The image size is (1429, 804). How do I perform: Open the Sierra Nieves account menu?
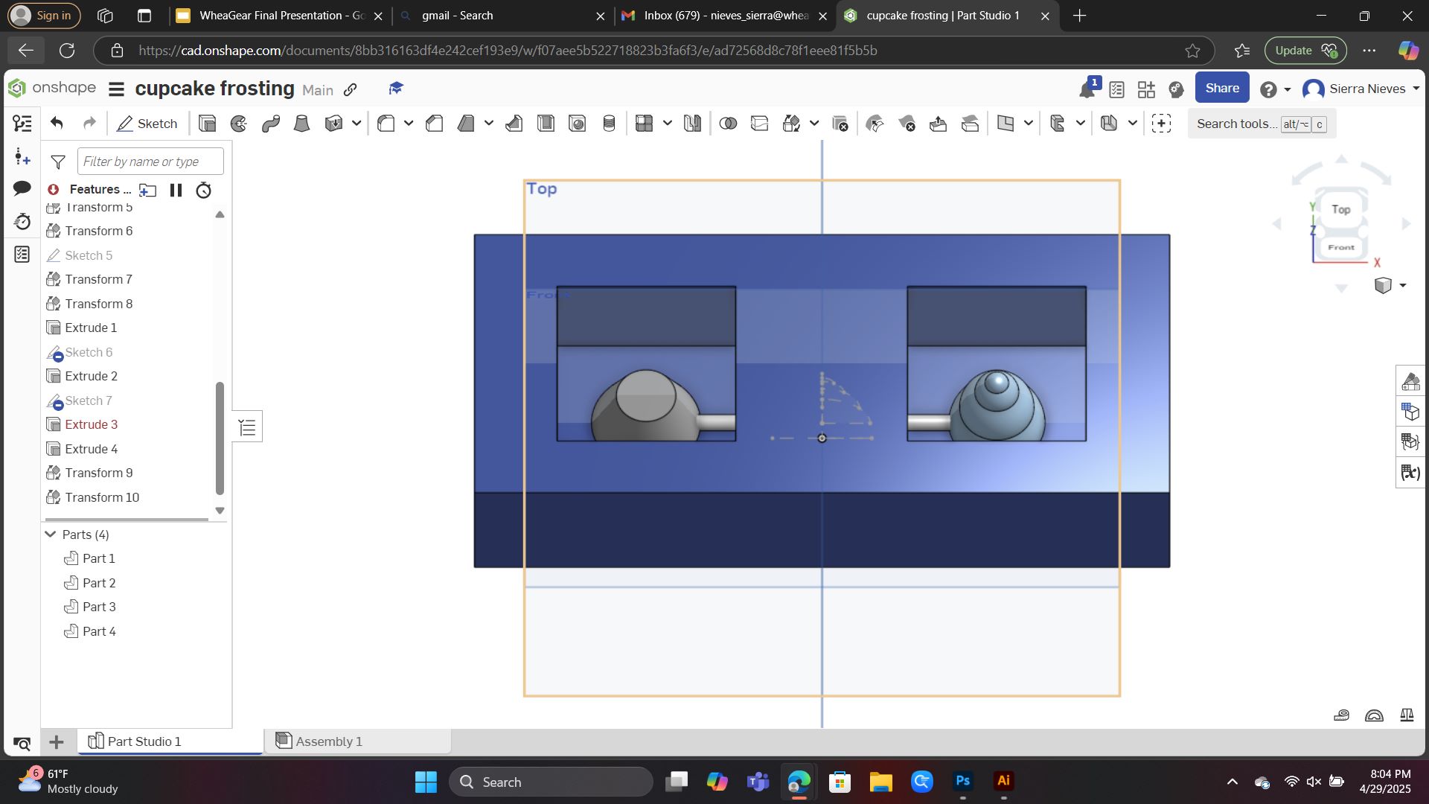pyautogui.click(x=1361, y=89)
